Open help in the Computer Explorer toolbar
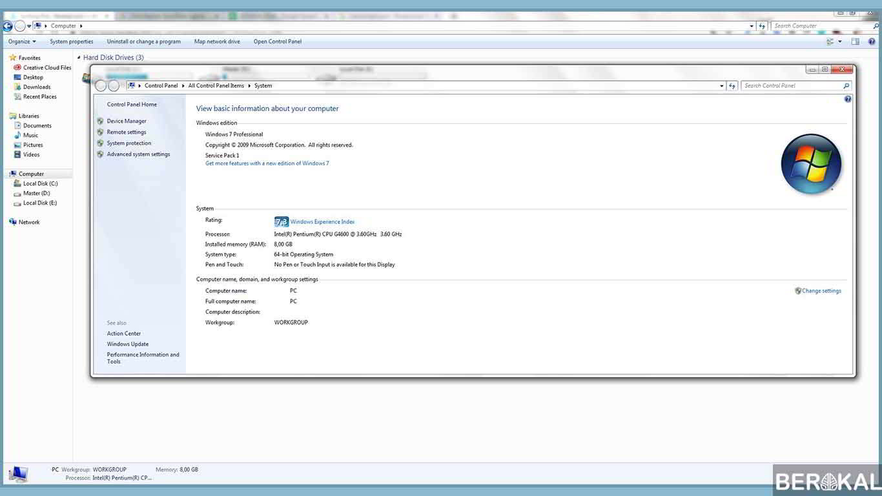Viewport: 882px width, 496px height. tap(871, 41)
